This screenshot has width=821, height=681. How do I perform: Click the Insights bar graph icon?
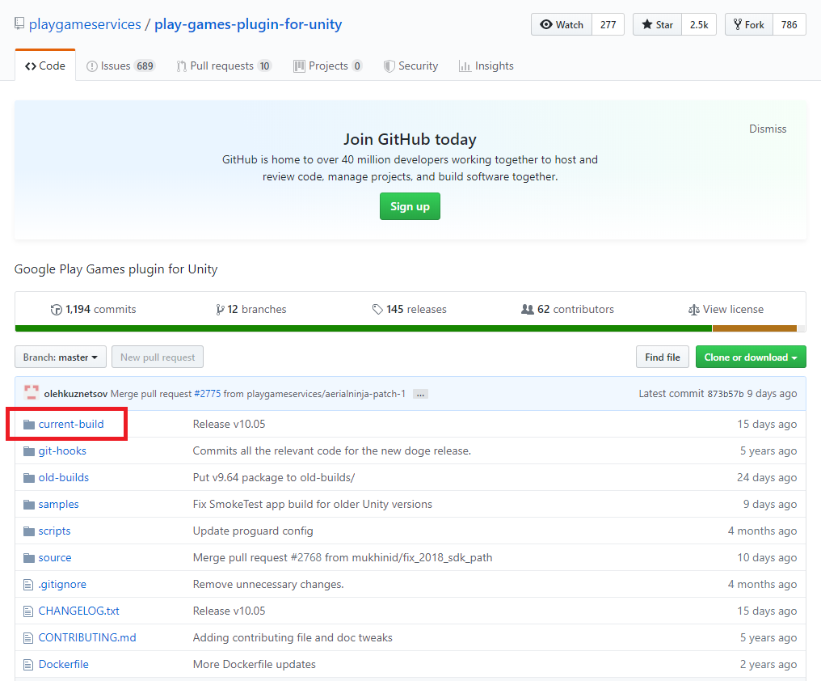(x=465, y=66)
